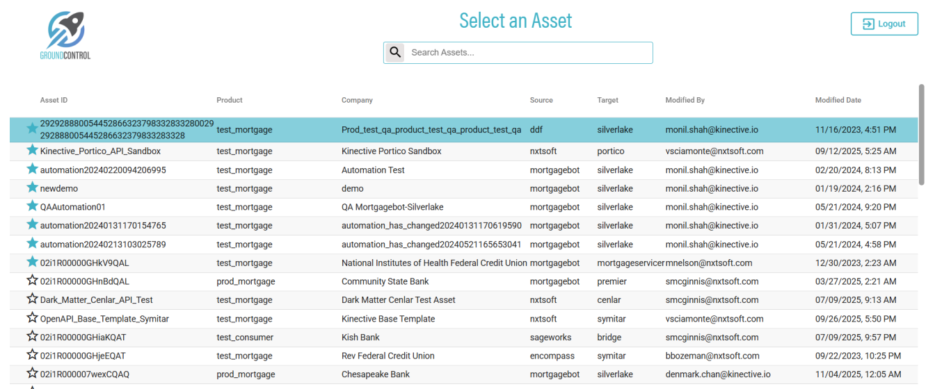Mark 02i1R00000GHiaKQAT as favorite
The image size is (935, 389).
[32, 337]
